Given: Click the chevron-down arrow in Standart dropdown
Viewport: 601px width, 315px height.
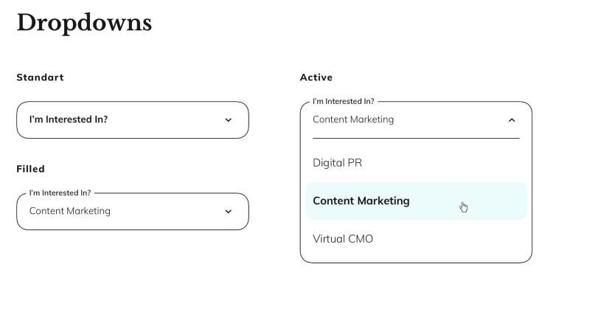Looking at the screenshot, I should click(x=228, y=120).
